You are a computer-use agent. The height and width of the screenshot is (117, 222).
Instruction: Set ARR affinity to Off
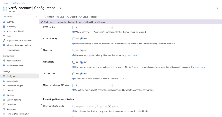(x=82, y=62)
